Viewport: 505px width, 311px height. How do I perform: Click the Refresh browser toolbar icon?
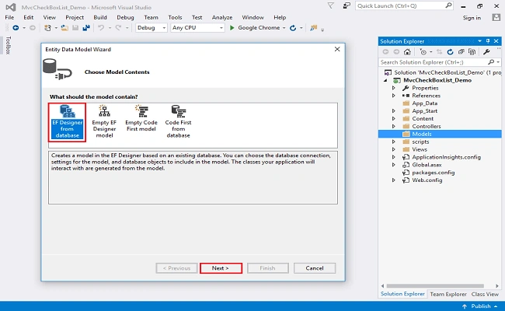(x=293, y=28)
